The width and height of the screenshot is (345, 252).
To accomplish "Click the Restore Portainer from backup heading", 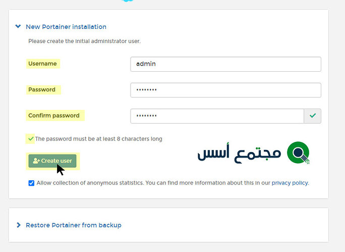I will coord(73,225).
